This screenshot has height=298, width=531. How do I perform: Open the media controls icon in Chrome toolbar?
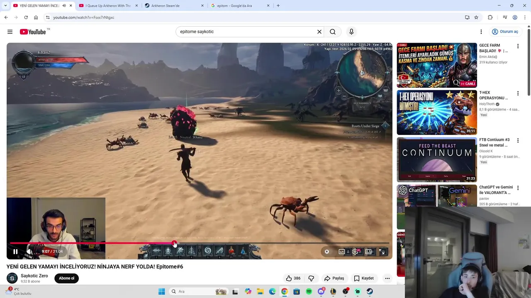coord(505,17)
